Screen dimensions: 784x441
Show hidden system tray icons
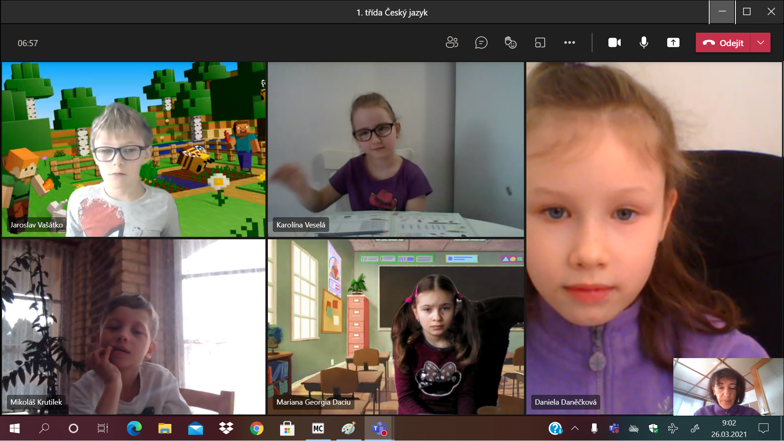coord(575,428)
